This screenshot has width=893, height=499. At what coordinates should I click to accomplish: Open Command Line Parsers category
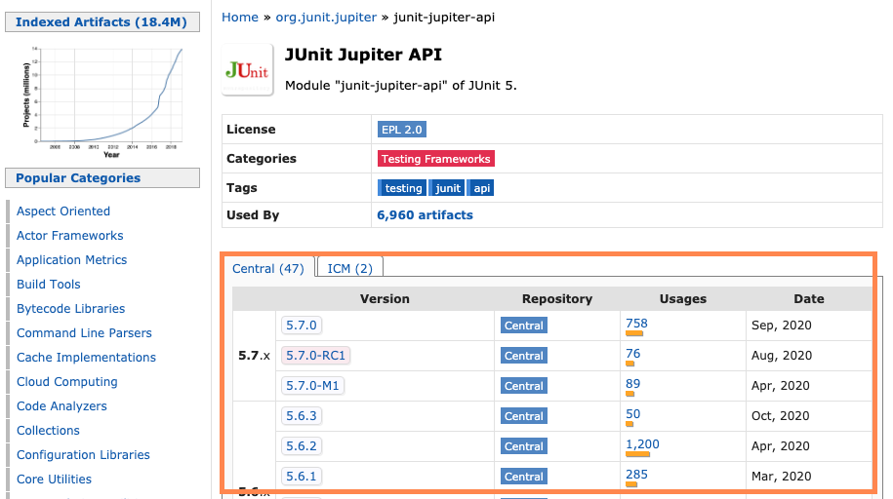(84, 333)
